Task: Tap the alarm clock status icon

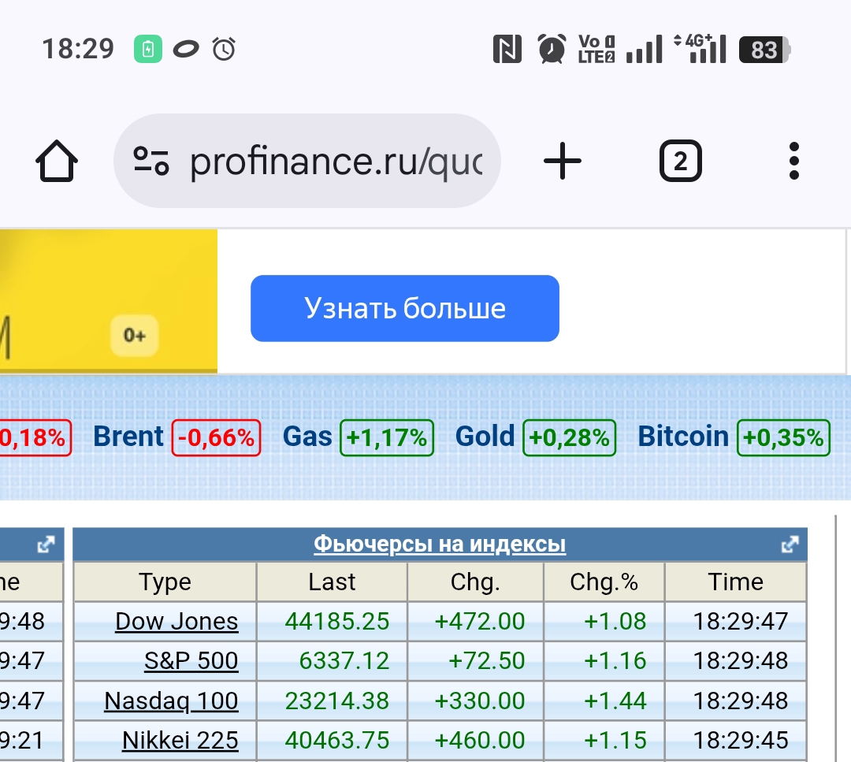Action: [552, 50]
